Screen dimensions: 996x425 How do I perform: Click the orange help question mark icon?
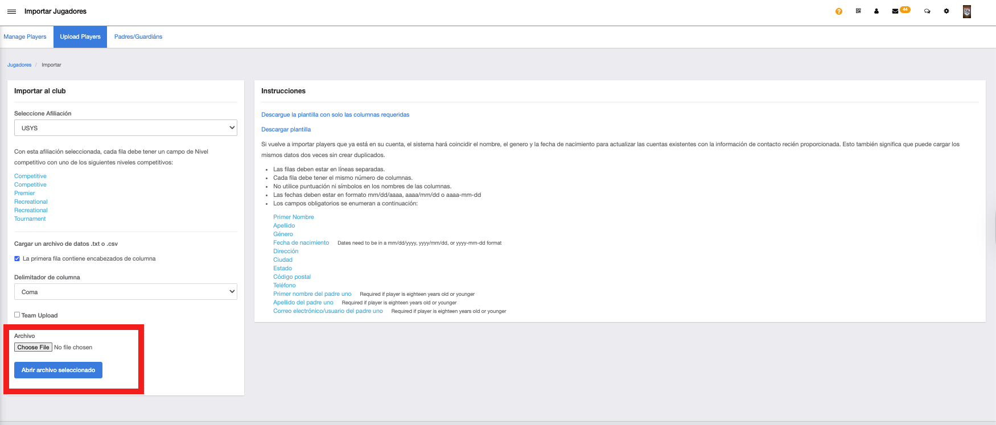point(838,11)
